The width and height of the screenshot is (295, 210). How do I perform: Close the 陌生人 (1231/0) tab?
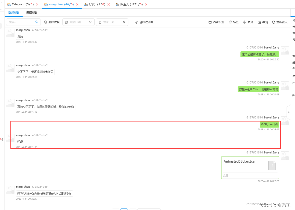tap(146, 4)
